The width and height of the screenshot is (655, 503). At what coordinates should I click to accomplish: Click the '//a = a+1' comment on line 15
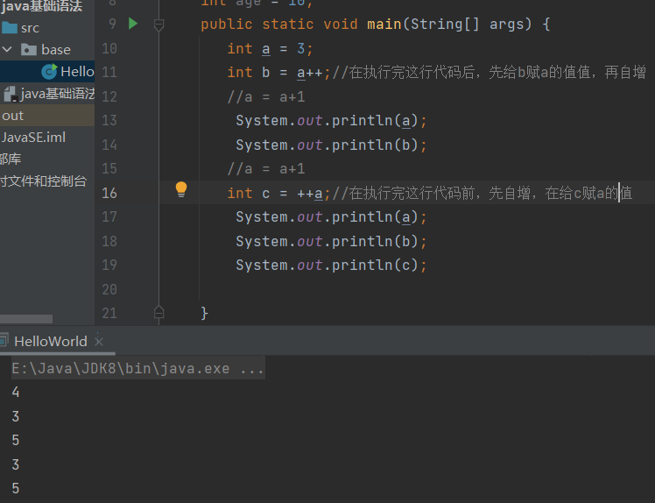(x=266, y=169)
